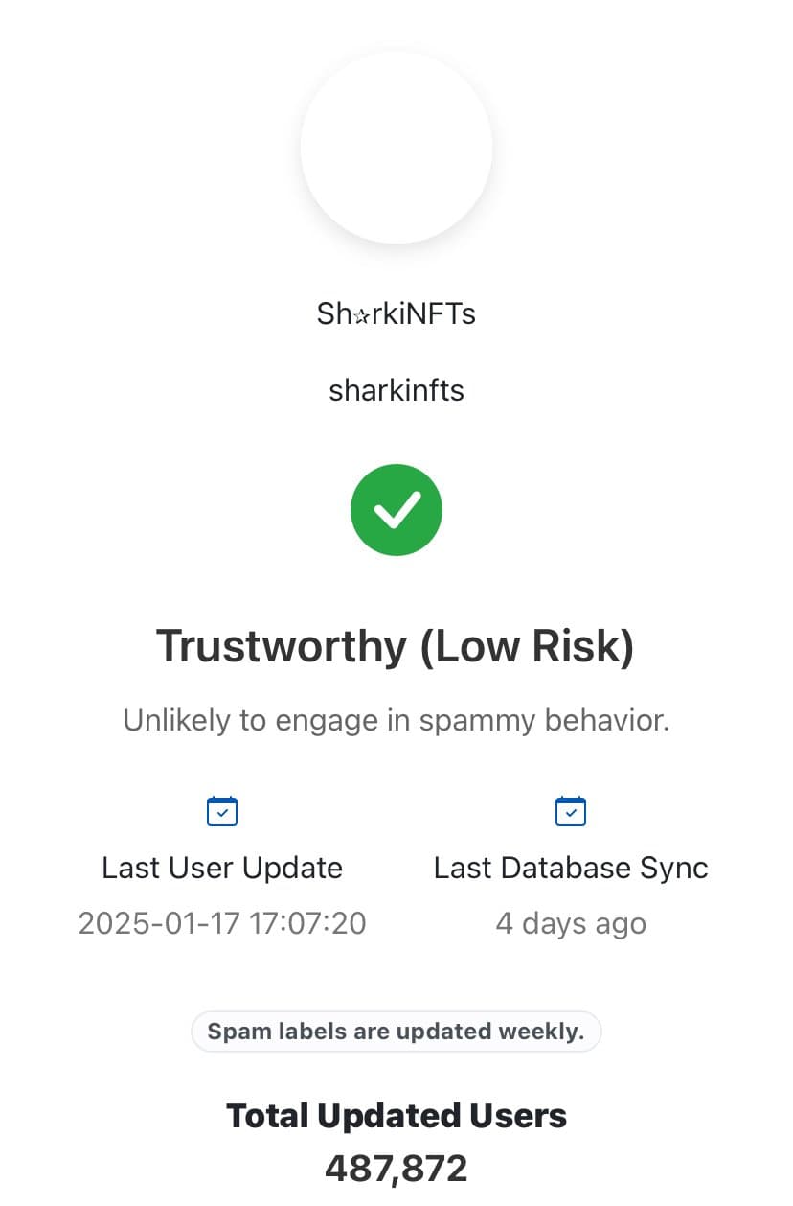The height and width of the screenshot is (1206, 793).
Task: Click calendar icon above Last User Update
Action: click(222, 811)
